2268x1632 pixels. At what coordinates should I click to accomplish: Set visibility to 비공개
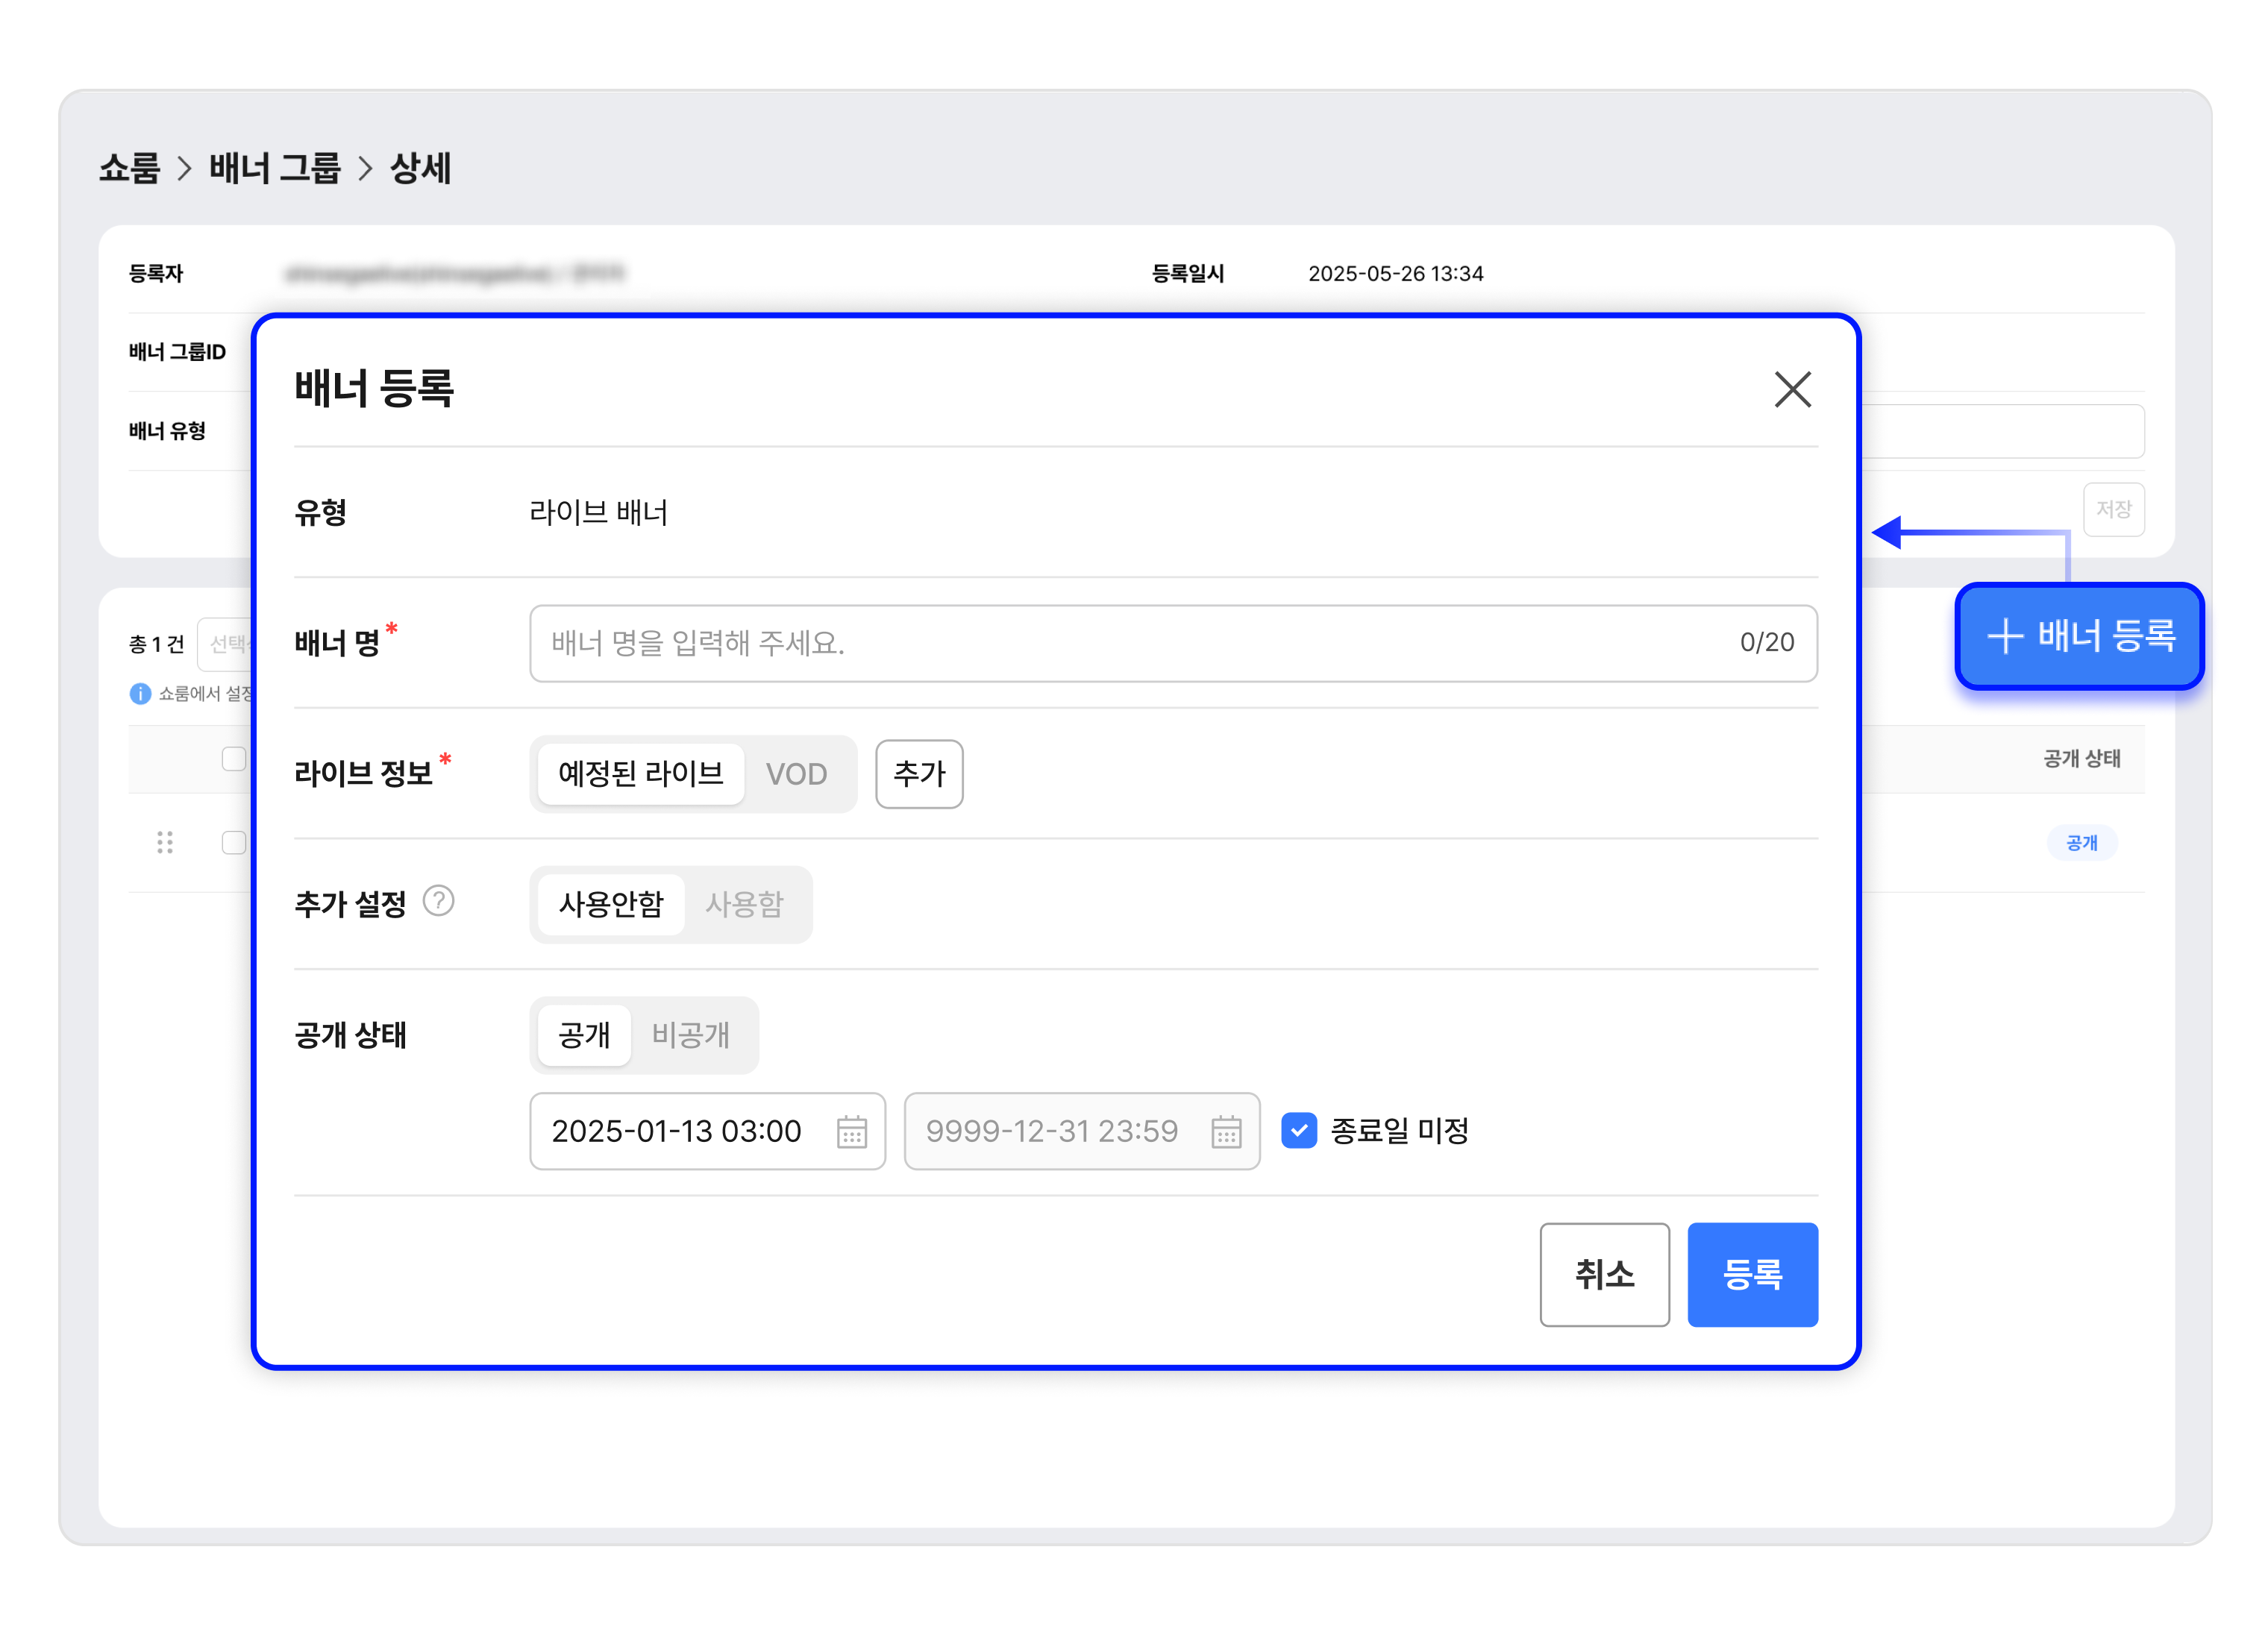pyautogui.click(x=690, y=1034)
